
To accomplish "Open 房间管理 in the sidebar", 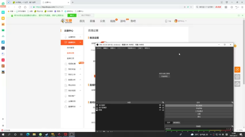I will (70, 48).
